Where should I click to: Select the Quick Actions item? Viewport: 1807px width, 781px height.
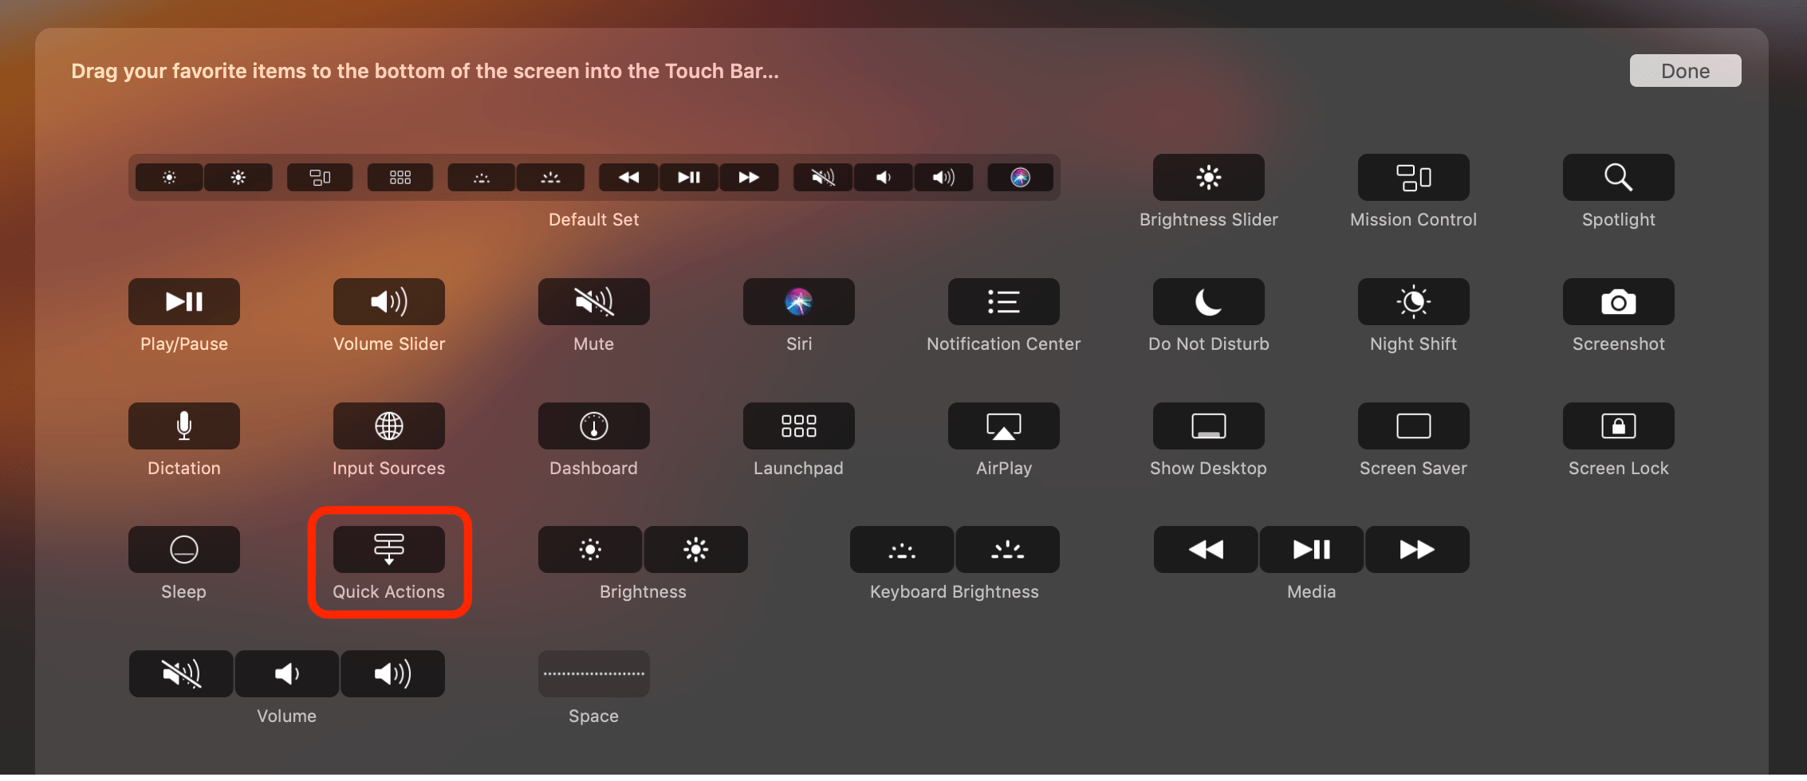[389, 549]
